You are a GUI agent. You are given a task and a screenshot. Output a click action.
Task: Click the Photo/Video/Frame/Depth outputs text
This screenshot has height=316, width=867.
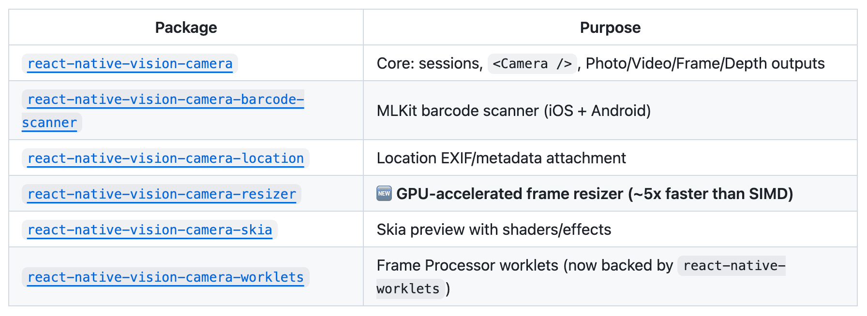click(x=705, y=64)
